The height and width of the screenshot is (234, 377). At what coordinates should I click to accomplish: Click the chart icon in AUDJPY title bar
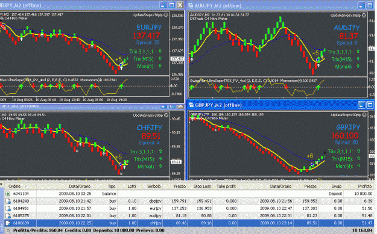pos(191,5)
